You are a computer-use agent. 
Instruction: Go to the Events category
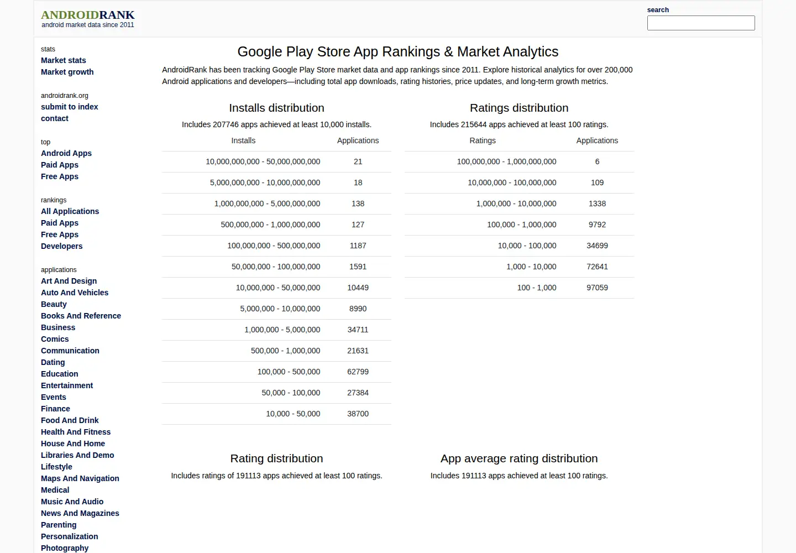(x=54, y=397)
